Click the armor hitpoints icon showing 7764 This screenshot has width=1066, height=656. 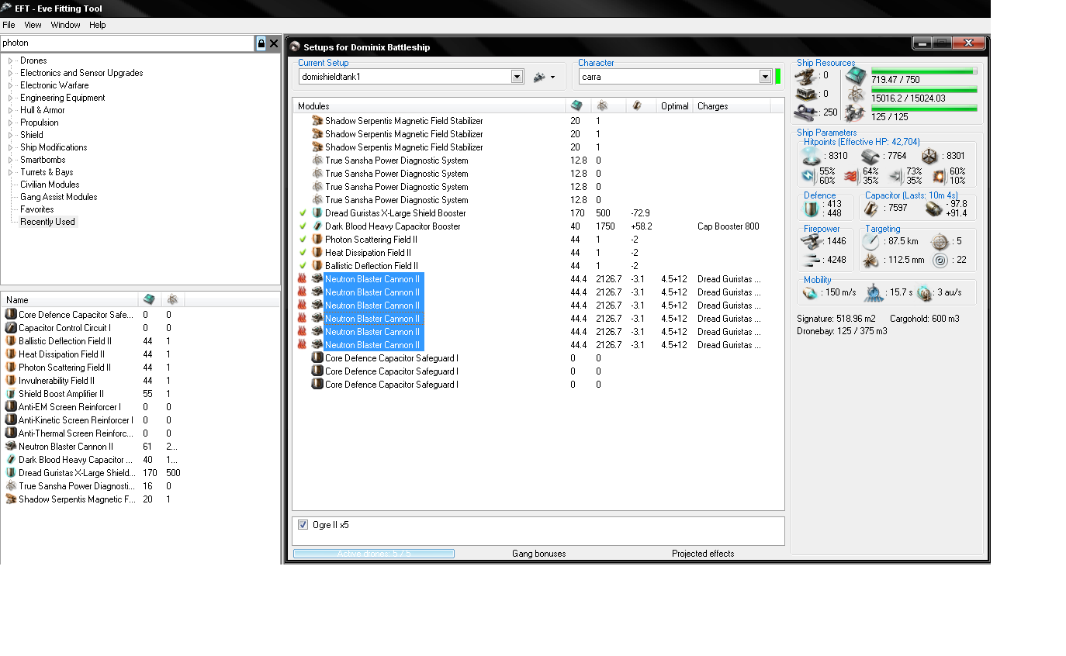click(x=870, y=156)
